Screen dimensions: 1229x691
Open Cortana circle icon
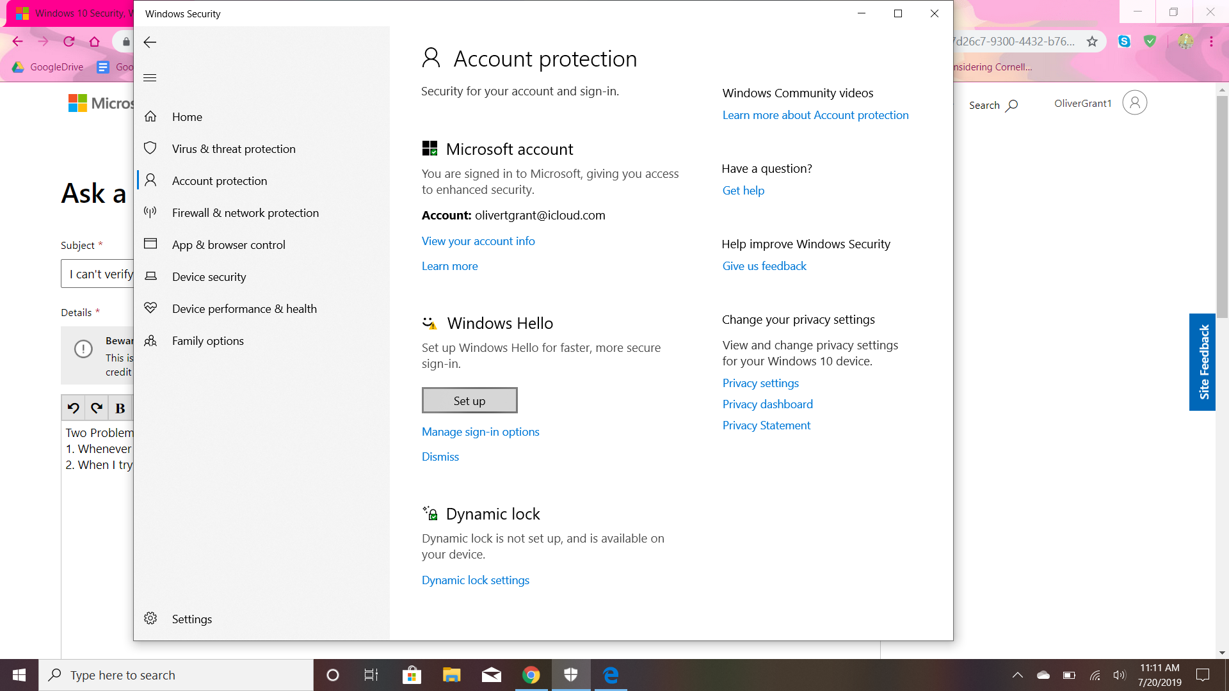332,675
